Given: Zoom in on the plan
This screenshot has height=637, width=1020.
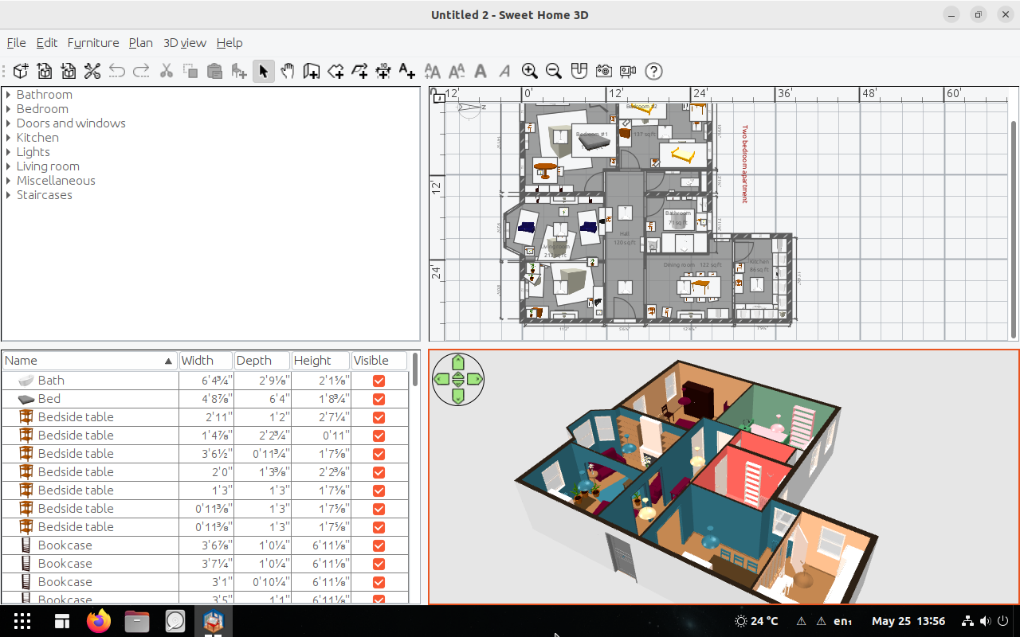Looking at the screenshot, I should [x=530, y=71].
